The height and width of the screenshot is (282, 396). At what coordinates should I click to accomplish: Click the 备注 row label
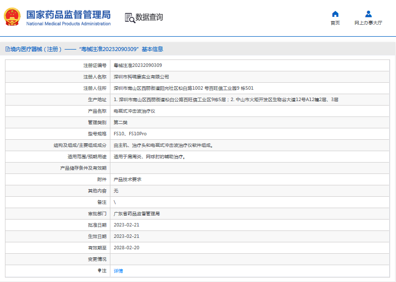(102, 202)
